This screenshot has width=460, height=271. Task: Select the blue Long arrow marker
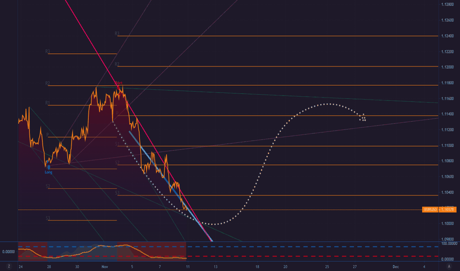coord(48,168)
